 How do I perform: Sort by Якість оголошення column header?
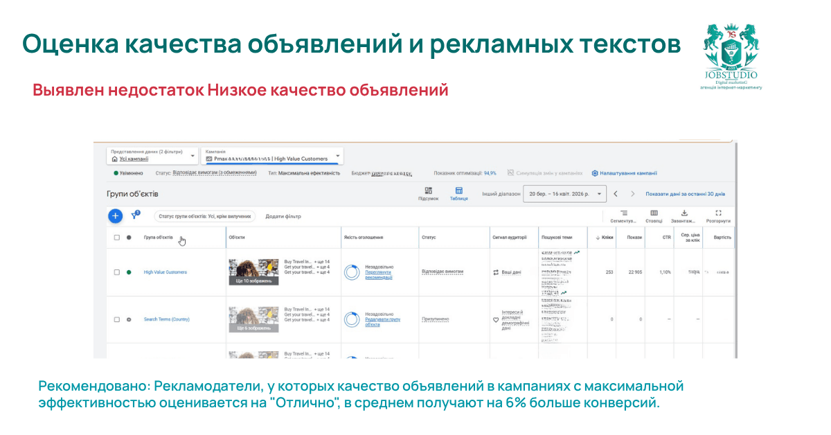(364, 237)
